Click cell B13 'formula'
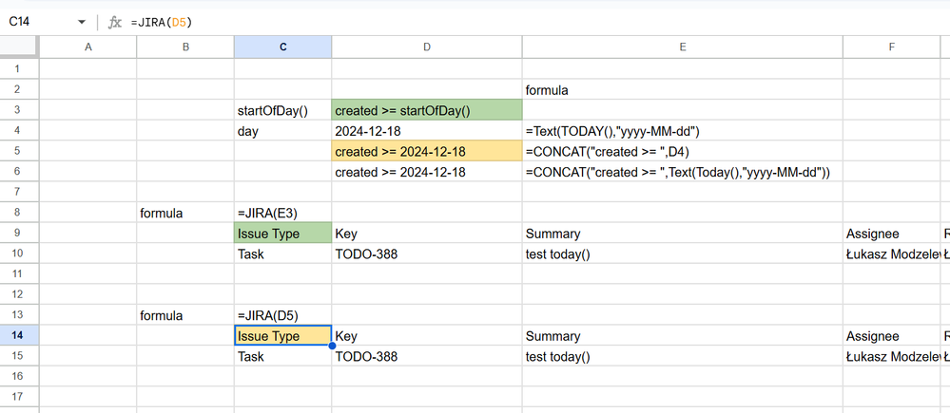Screen dimensions: 950x413 click(x=185, y=315)
